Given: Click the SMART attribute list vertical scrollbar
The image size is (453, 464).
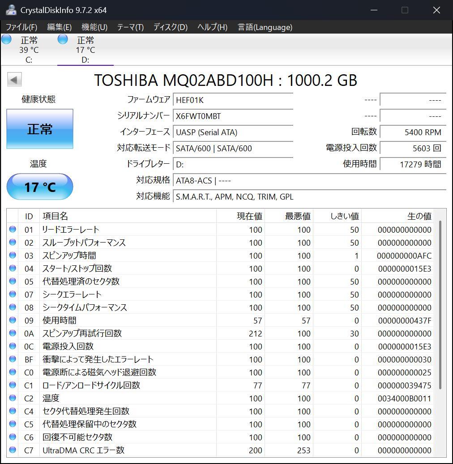Looking at the screenshot, I should click(440, 305).
